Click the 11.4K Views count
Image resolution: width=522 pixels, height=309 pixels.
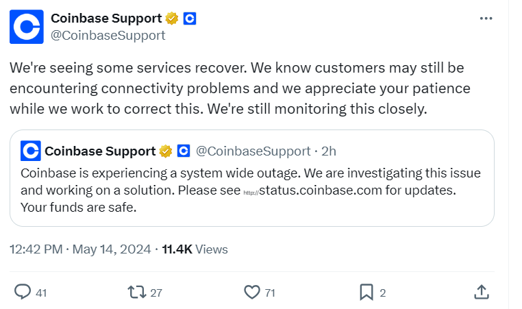[195, 249]
